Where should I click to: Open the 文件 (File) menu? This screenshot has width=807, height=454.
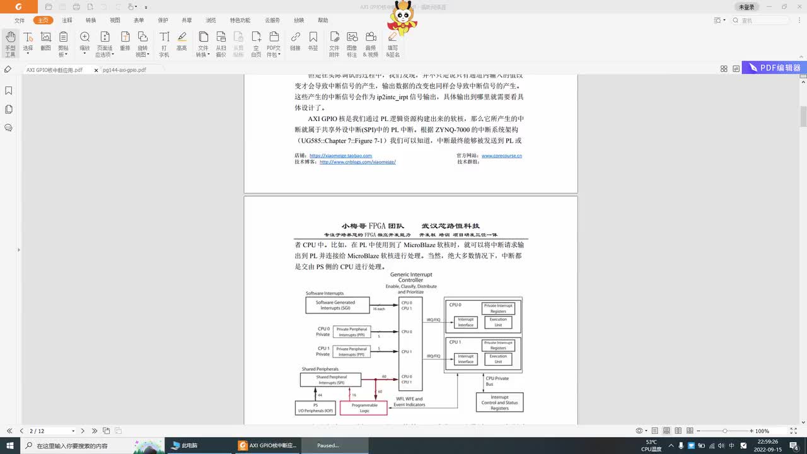pos(20,20)
